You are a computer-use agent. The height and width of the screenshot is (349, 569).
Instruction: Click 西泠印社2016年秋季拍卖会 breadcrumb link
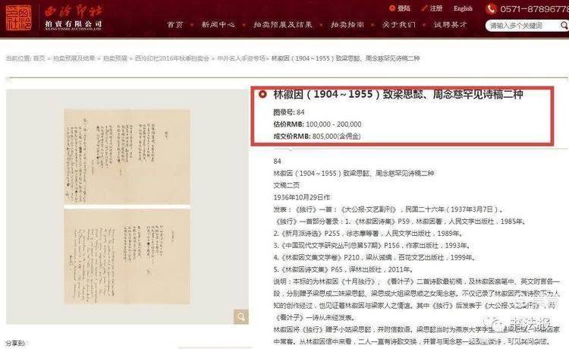point(172,58)
